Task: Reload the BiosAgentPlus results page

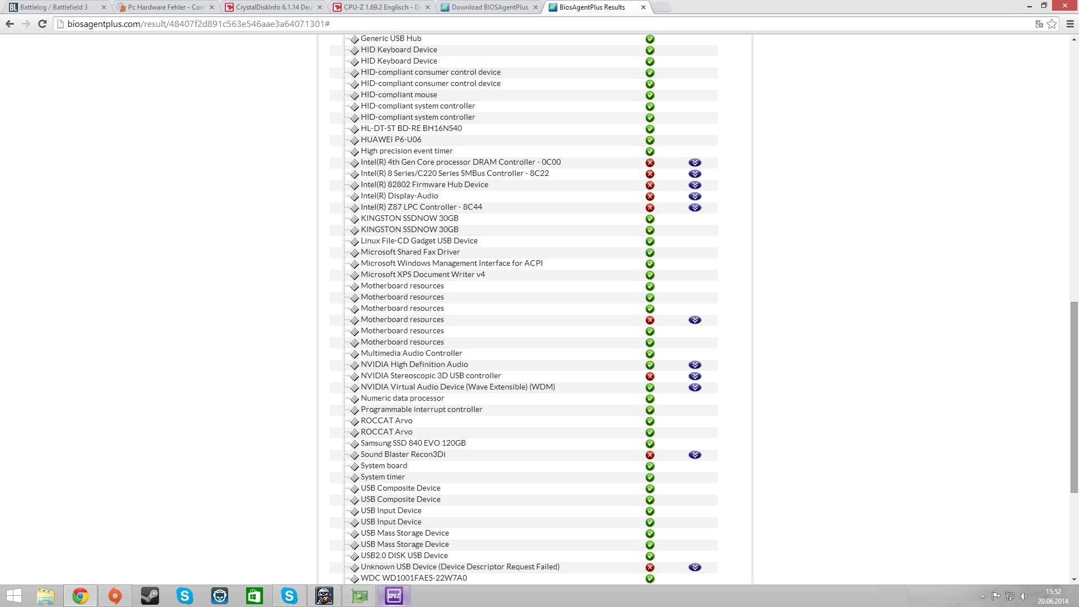Action: tap(42, 24)
